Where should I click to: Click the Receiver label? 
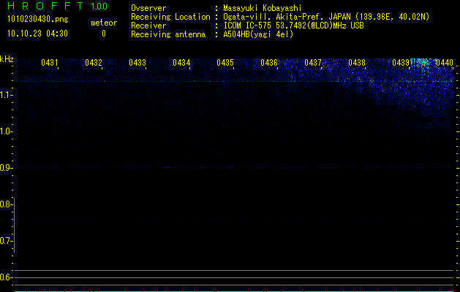148,26
